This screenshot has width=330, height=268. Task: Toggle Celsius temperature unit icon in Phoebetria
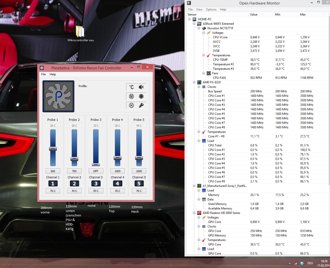tap(132, 87)
